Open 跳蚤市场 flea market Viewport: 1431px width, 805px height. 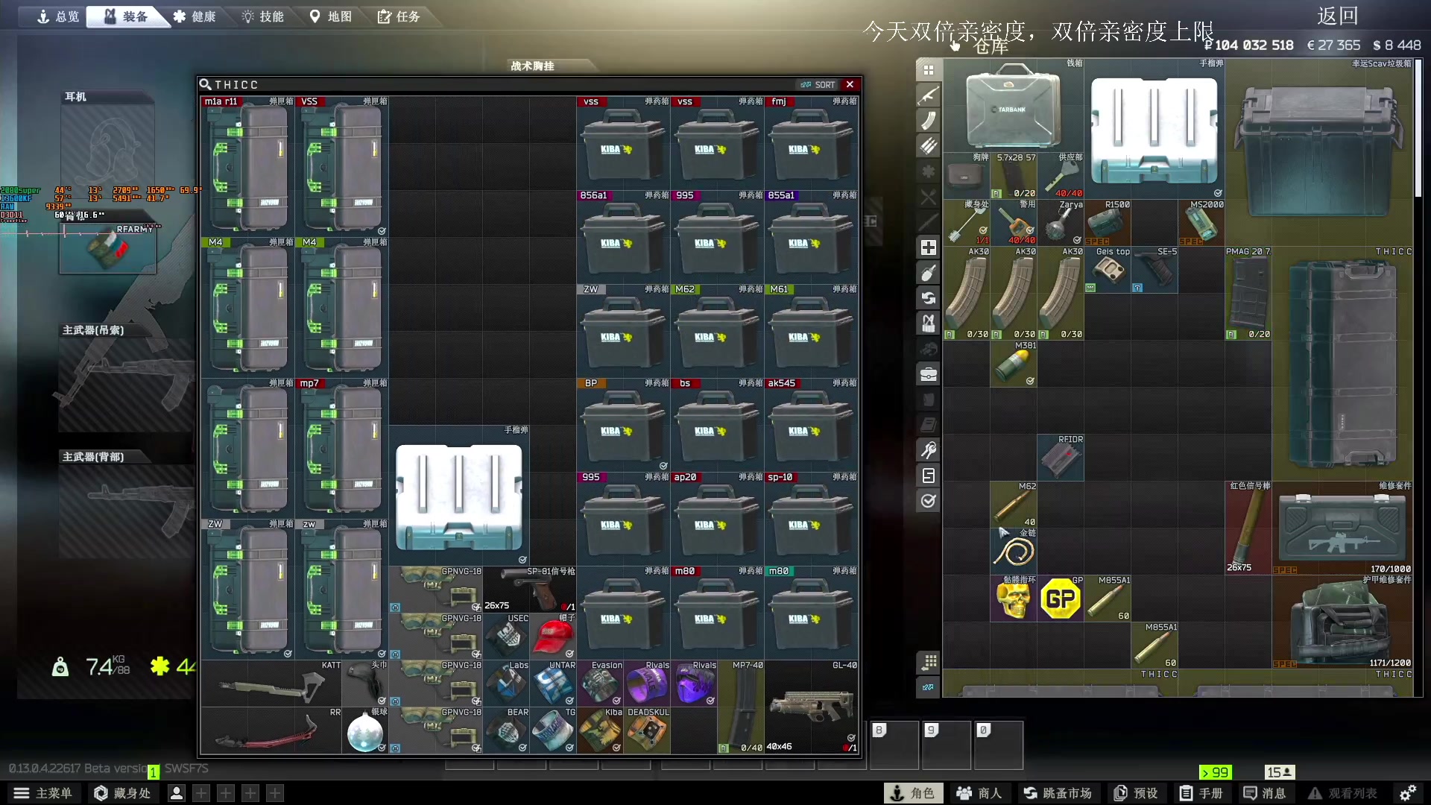pos(1057,793)
